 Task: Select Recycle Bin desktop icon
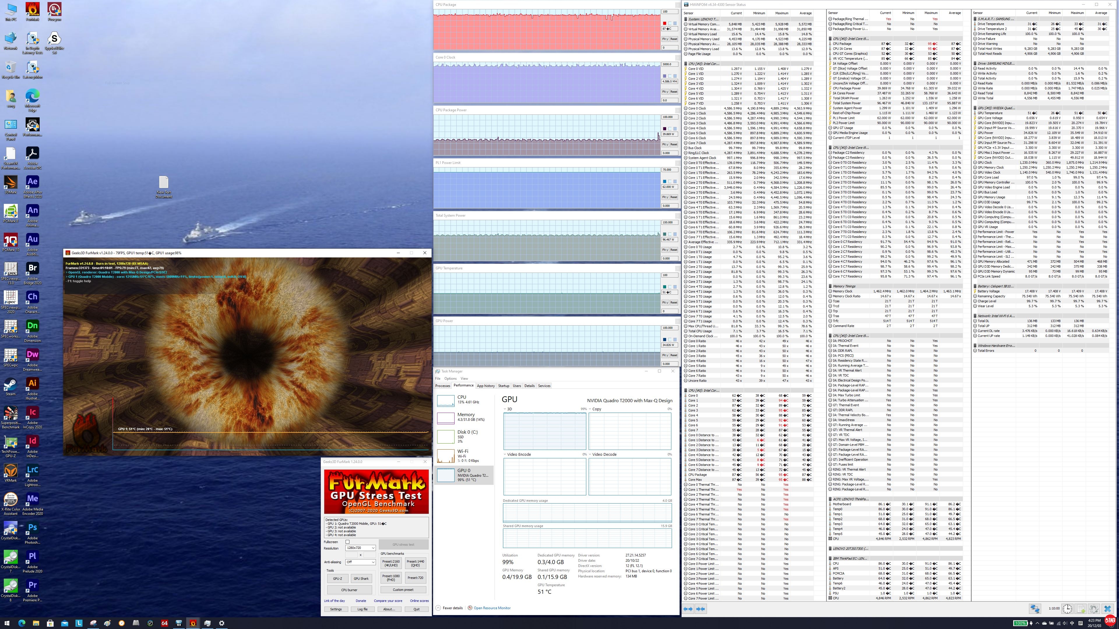[10, 69]
